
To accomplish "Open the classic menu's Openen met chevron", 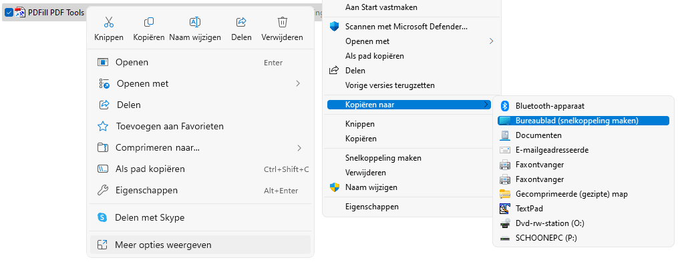I will (x=491, y=41).
